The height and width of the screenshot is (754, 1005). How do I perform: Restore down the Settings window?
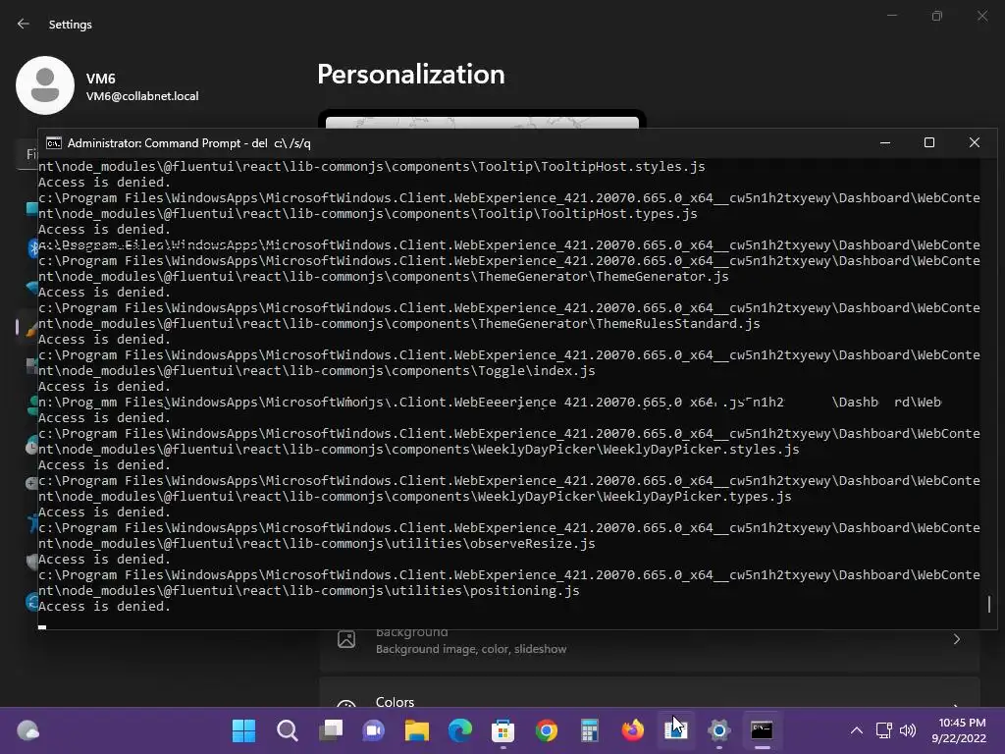tap(937, 16)
